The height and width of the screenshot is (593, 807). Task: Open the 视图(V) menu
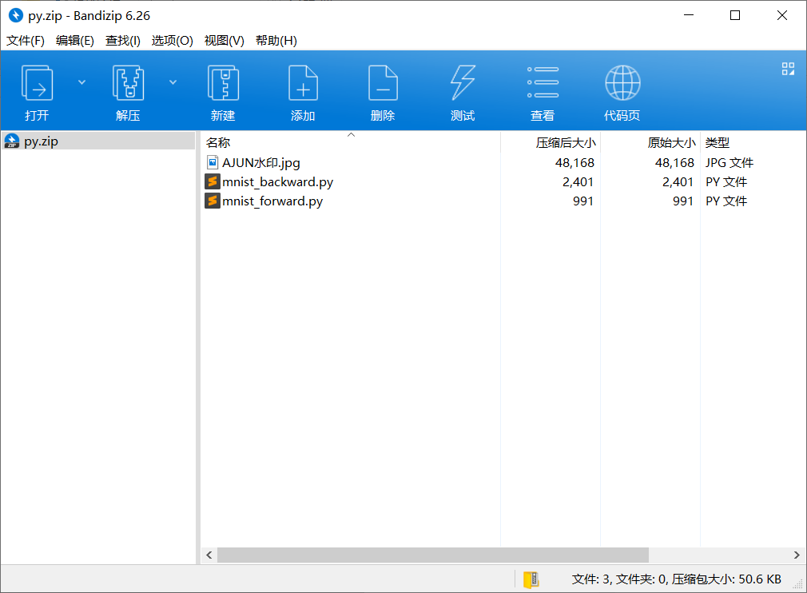pos(224,40)
